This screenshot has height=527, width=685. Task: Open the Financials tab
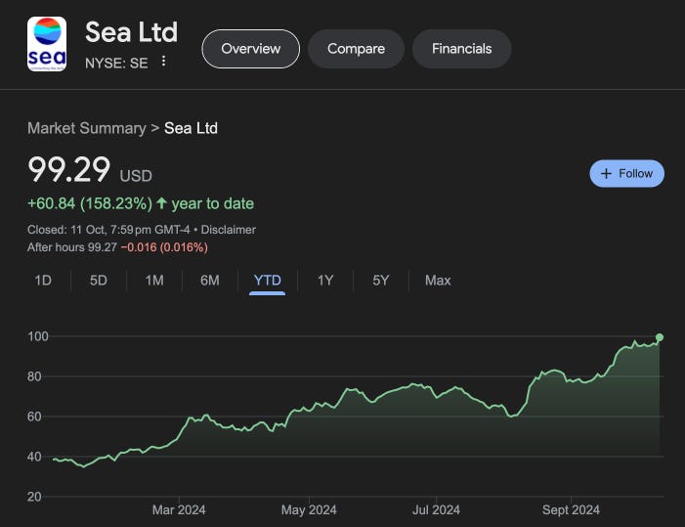(x=462, y=48)
